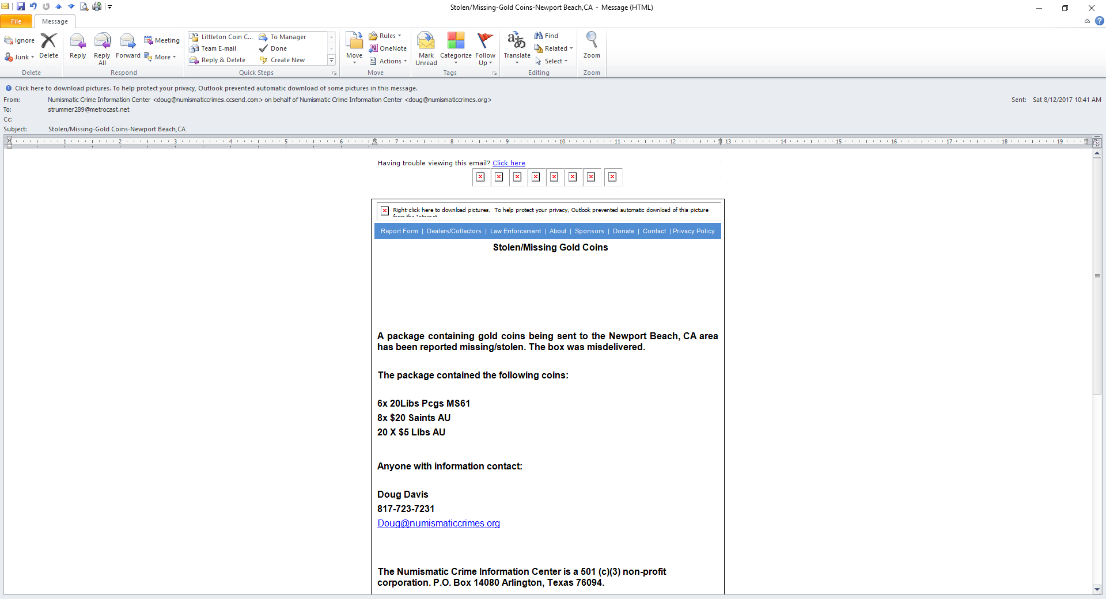The image size is (1106, 599).
Task: Save the message from Quick Access toolbar
Action: point(21,7)
